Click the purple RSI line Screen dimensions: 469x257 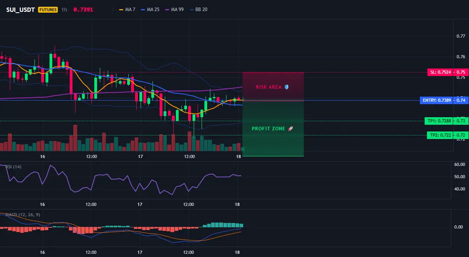point(120,179)
